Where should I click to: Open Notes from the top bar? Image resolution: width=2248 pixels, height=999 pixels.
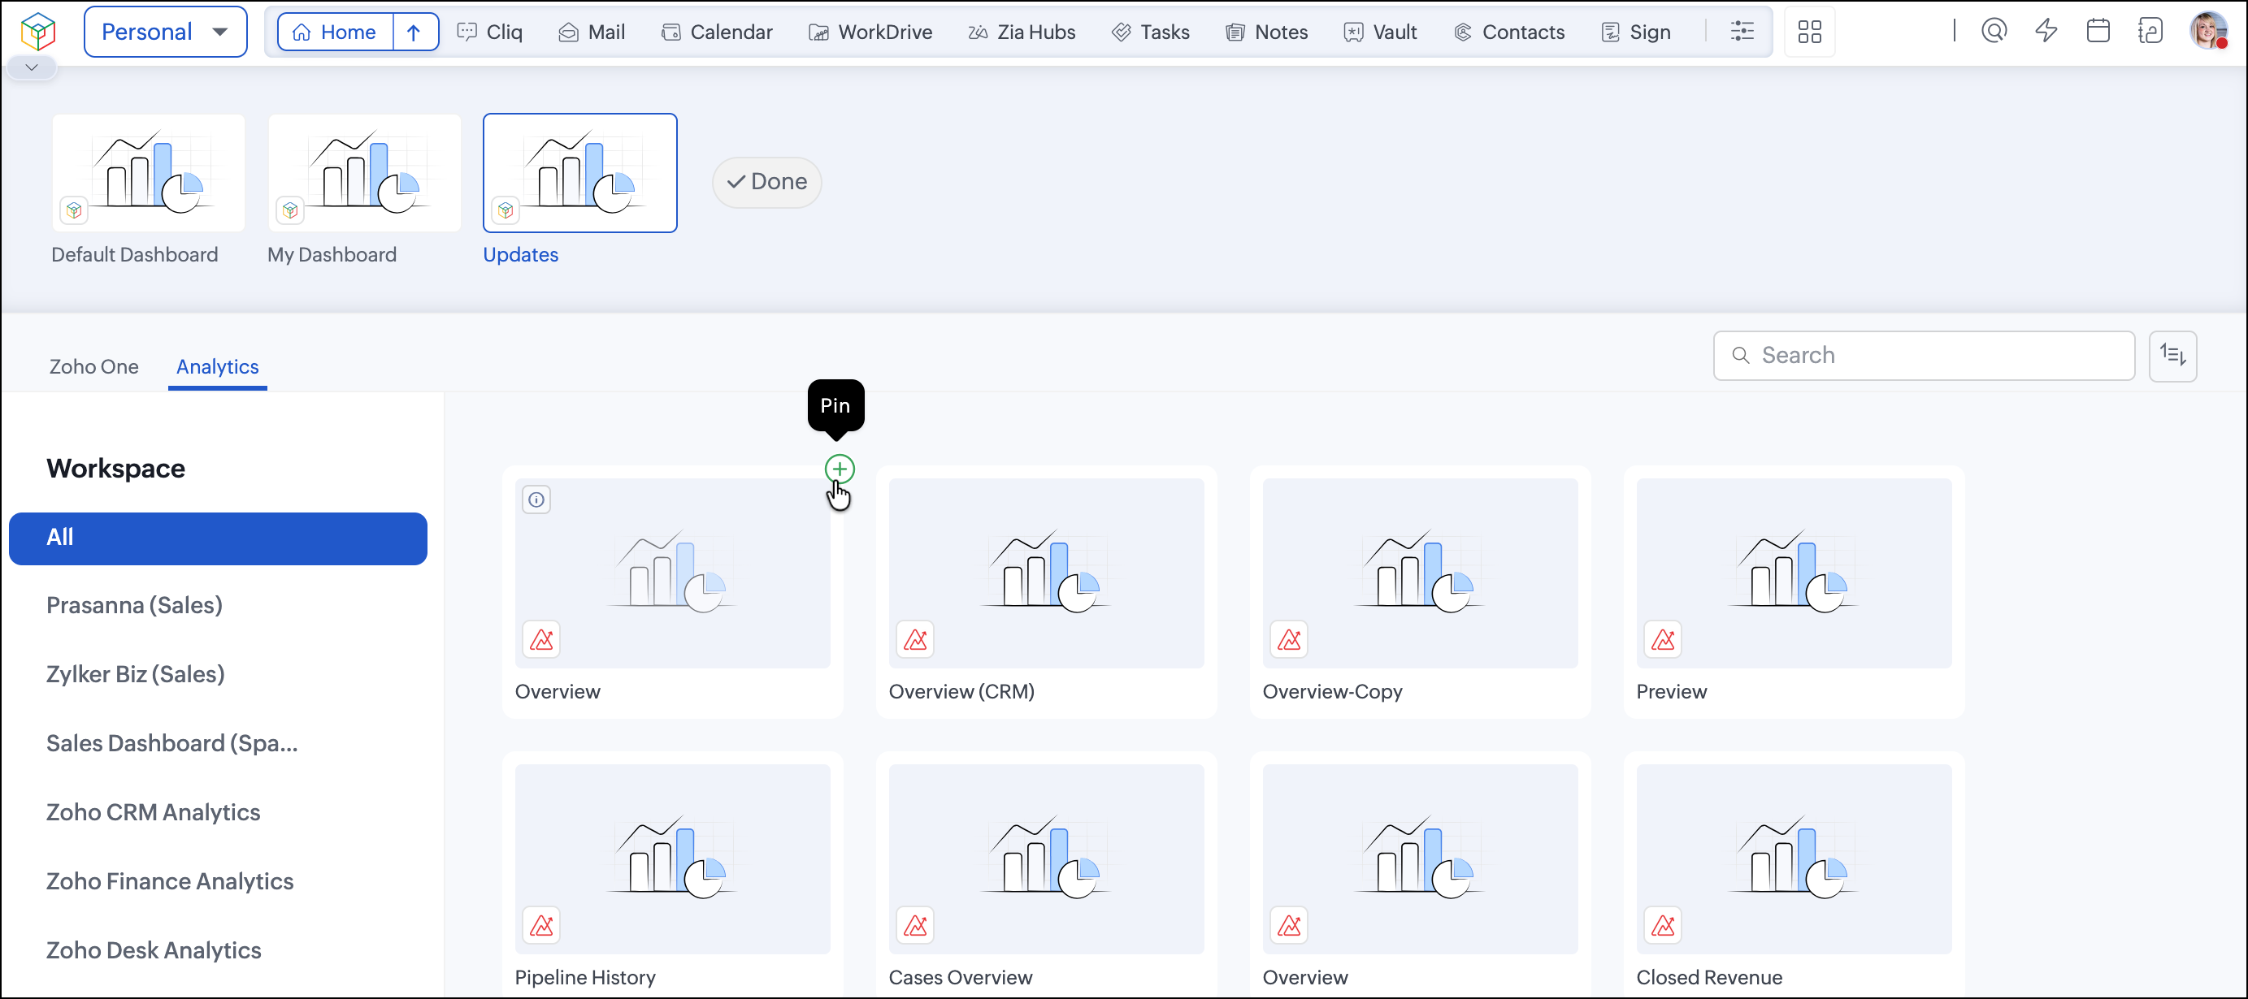(x=1267, y=32)
